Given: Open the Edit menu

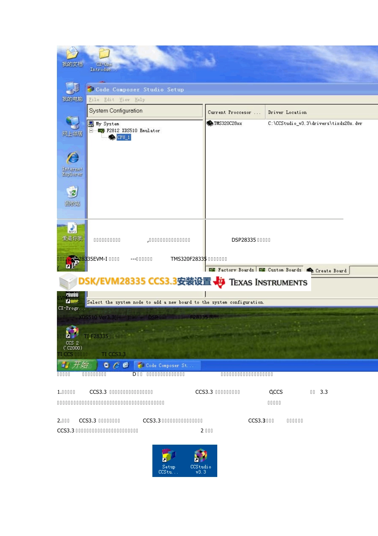Looking at the screenshot, I should coord(109,100).
